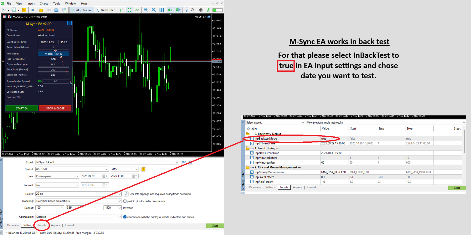Open IDE button next to Expert field
This screenshot has width=471, height=235.
tap(184, 162)
